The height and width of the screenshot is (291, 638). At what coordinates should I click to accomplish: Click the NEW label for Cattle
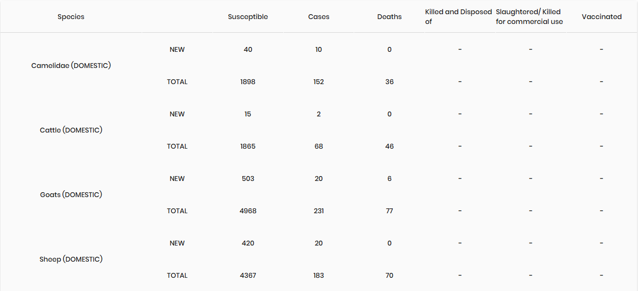coord(177,114)
